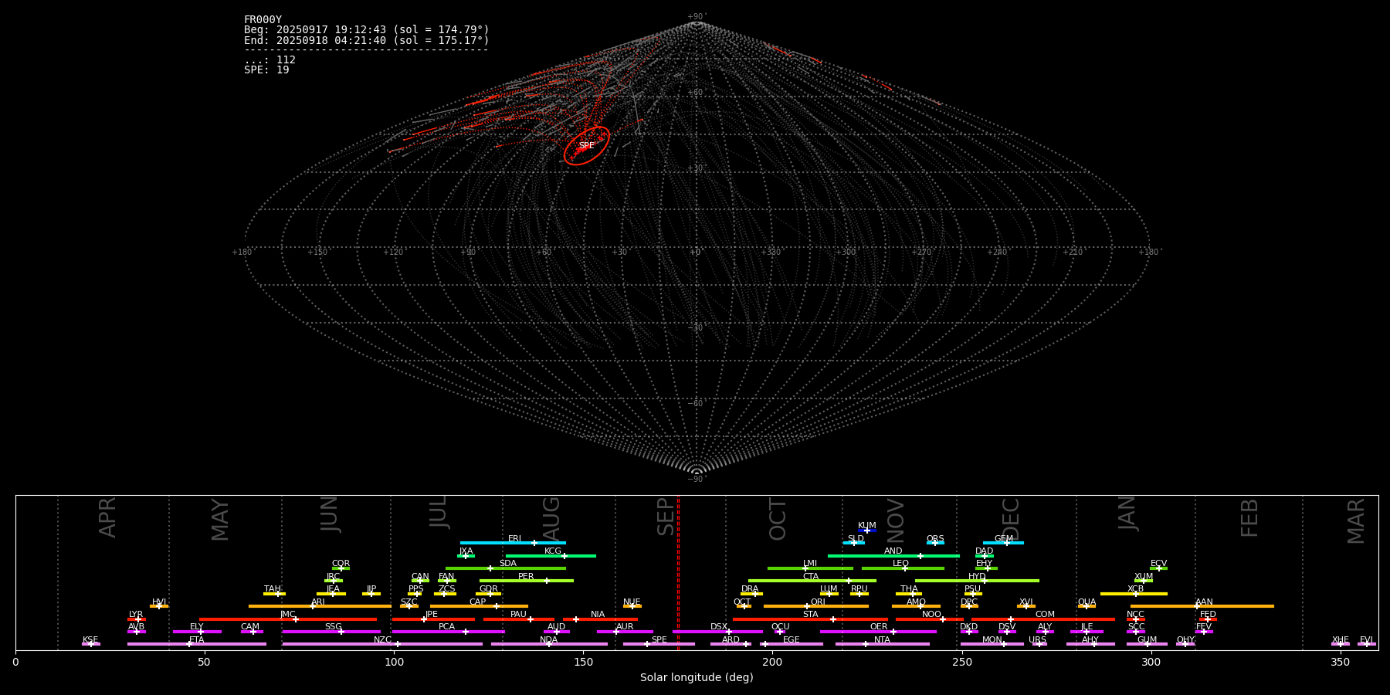Select the XHE shower label
The height and width of the screenshot is (695, 1390).
coord(1340,640)
